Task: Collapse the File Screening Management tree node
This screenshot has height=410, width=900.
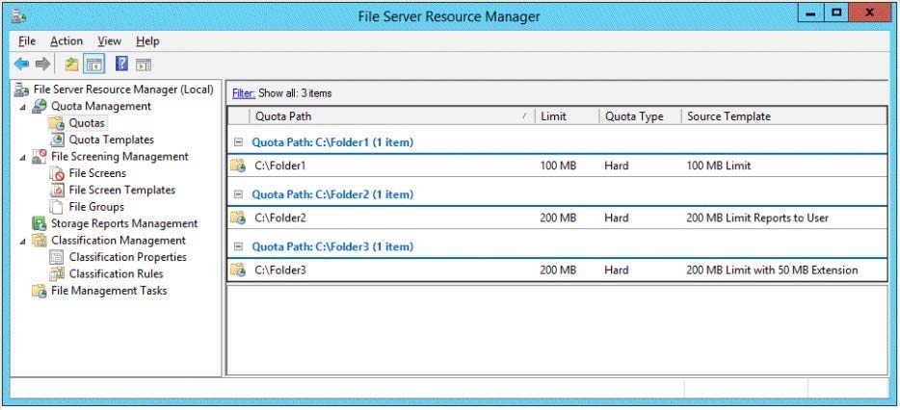Action: tap(22, 157)
